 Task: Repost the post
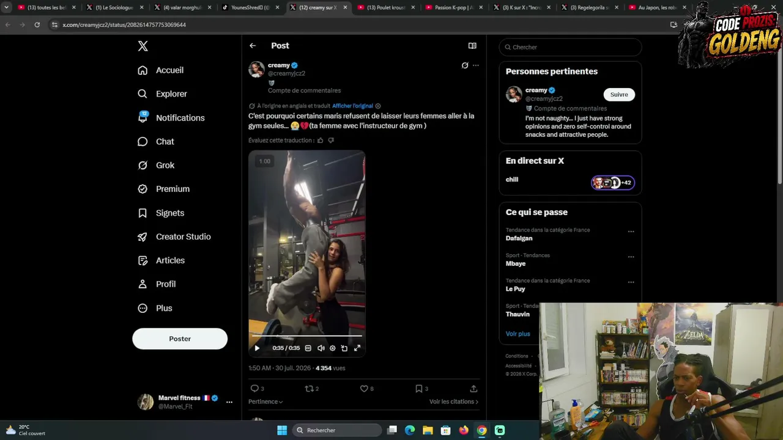point(309,389)
